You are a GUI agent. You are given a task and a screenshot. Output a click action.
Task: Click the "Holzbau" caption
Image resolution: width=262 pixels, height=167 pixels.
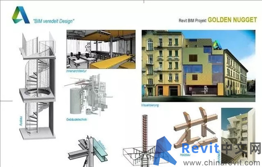pyautogui.click(x=185, y=155)
